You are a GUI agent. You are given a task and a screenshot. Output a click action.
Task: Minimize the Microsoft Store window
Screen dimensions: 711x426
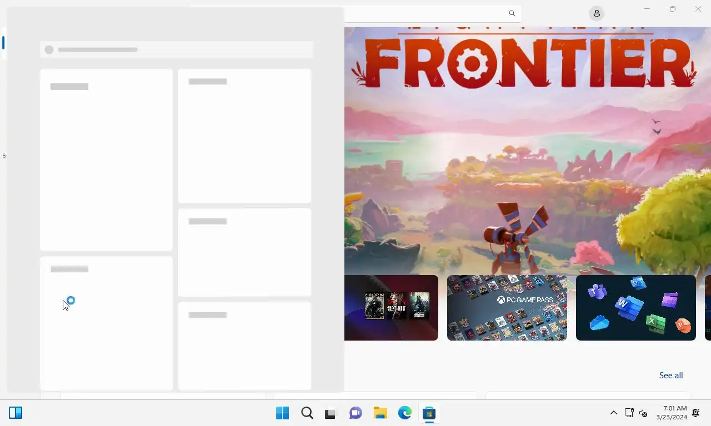(647, 9)
